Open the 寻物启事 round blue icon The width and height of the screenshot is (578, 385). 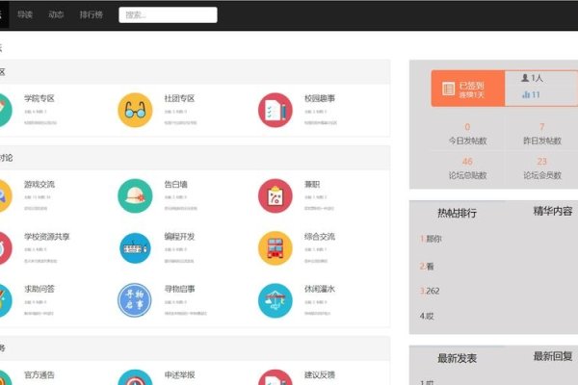click(135, 300)
